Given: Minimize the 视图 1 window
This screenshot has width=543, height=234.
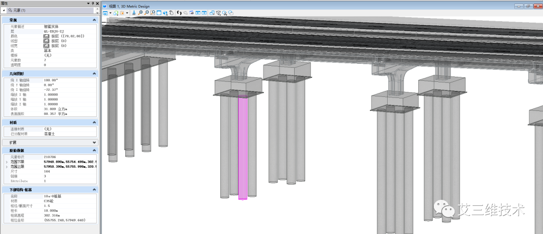Looking at the screenshot, I should pyautogui.click(x=519, y=6).
